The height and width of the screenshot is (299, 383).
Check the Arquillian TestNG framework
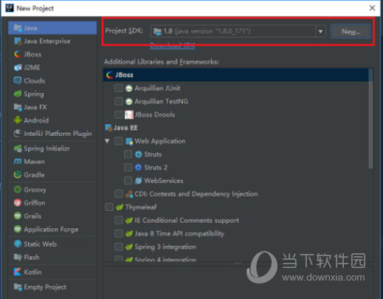119,101
